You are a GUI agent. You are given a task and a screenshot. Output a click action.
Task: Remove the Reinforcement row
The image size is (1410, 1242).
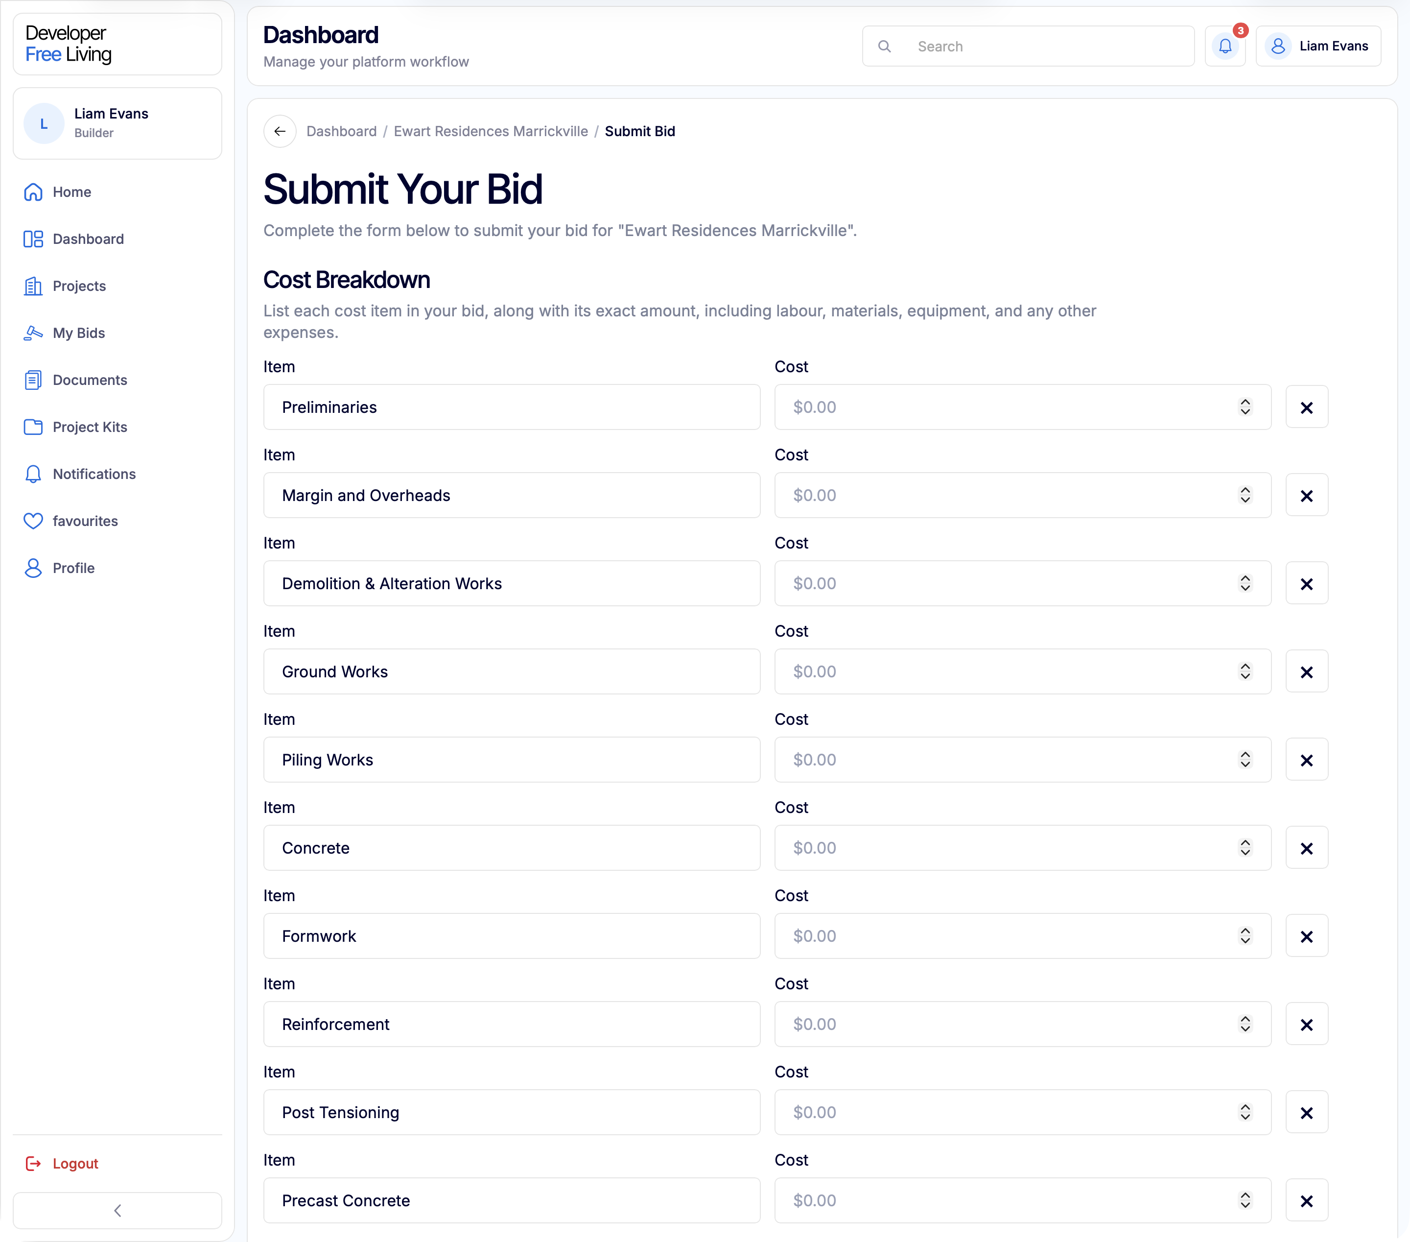pos(1307,1025)
